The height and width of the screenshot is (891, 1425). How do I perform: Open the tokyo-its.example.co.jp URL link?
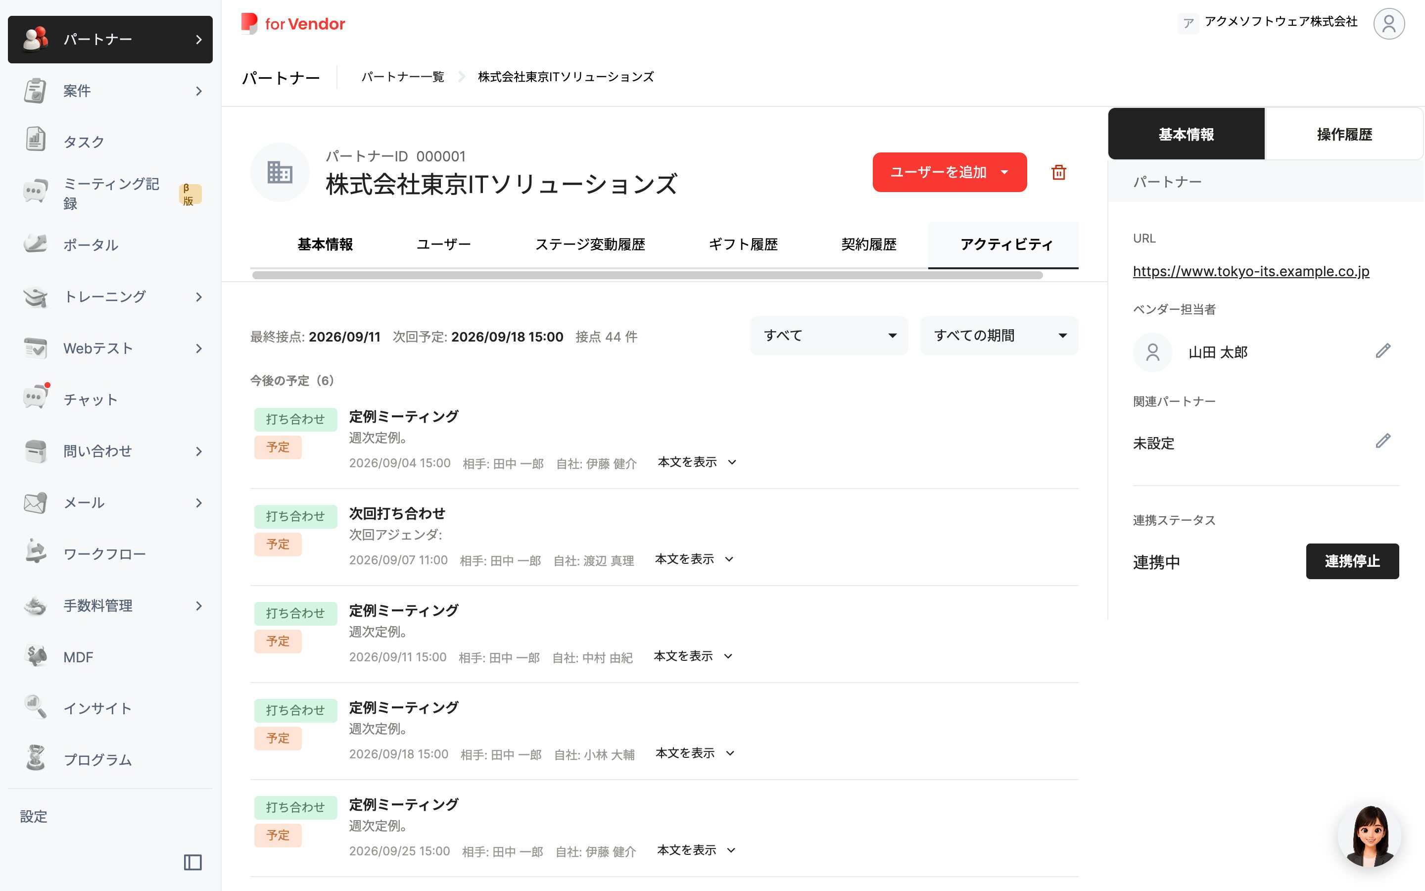coord(1251,271)
